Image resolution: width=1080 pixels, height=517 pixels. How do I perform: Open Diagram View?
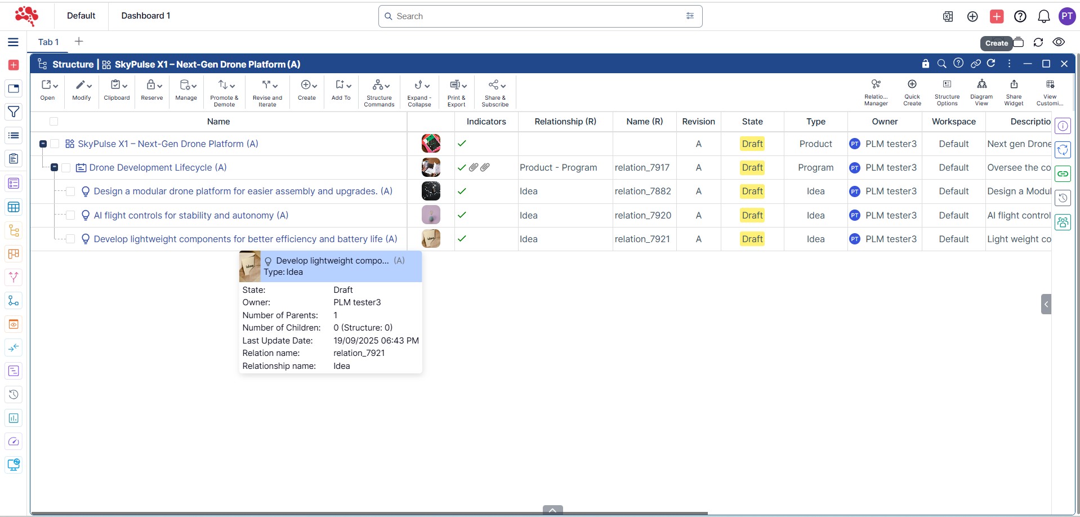[x=981, y=91]
